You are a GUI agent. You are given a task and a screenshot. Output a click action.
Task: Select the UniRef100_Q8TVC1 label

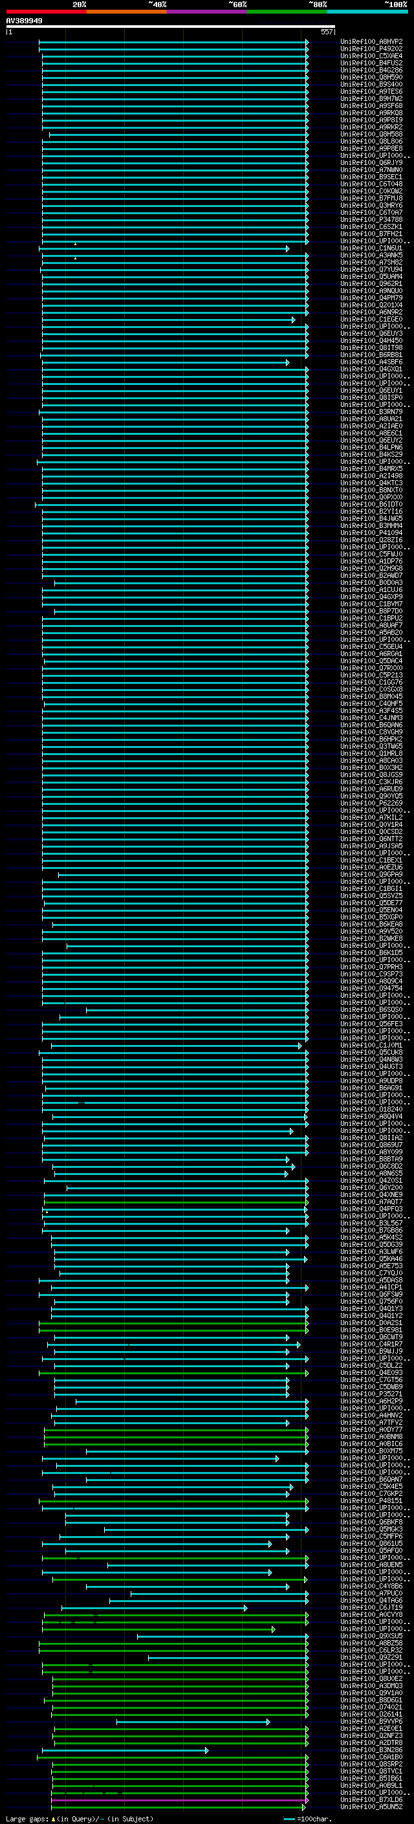click(x=371, y=1771)
